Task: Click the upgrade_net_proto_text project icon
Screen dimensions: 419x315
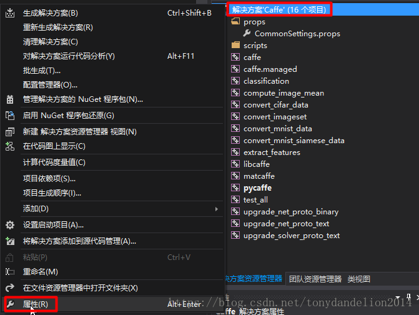Action: 235,223
